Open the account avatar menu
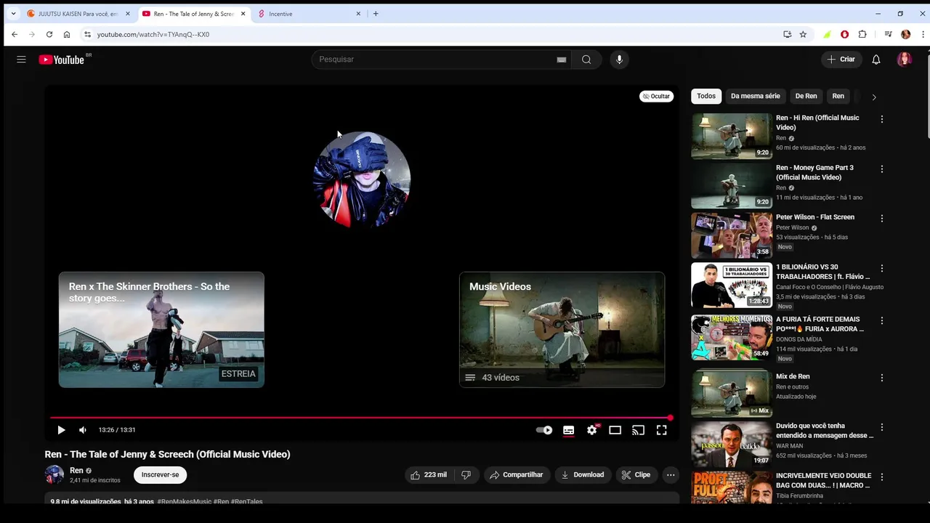Image resolution: width=930 pixels, height=523 pixels. coord(905,60)
